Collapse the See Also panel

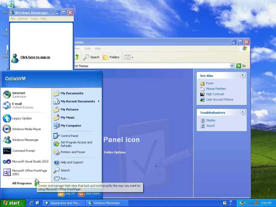click(x=243, y=75)
